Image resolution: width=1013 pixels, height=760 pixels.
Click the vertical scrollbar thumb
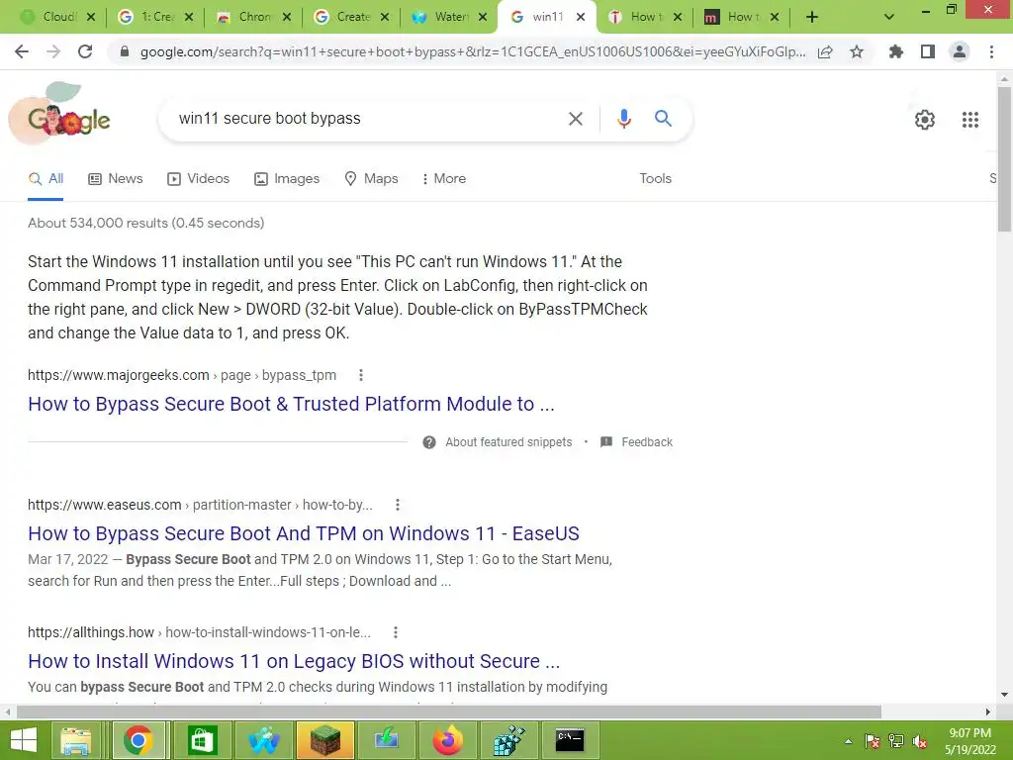tap(1004, 159)
